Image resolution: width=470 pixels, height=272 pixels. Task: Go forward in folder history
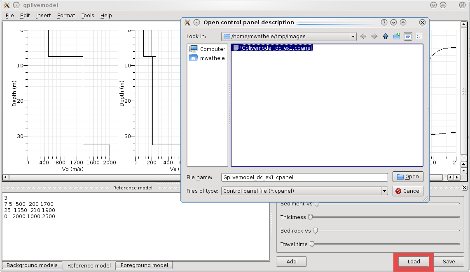click(374, 37)
